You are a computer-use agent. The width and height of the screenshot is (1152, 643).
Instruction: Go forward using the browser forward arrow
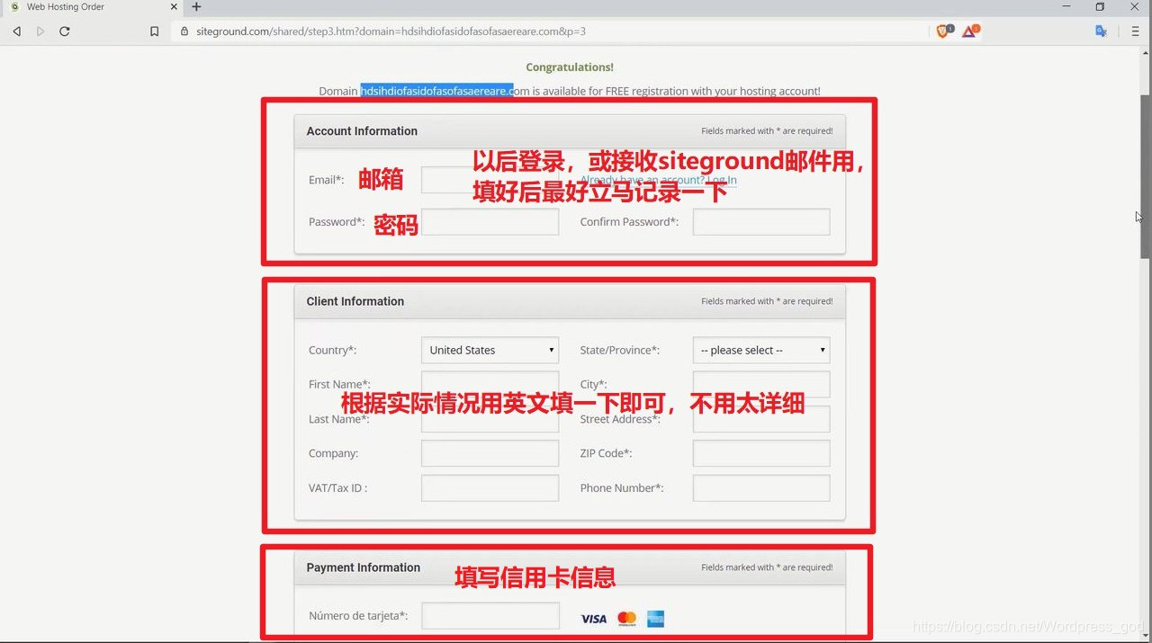[x=40, y=31]
